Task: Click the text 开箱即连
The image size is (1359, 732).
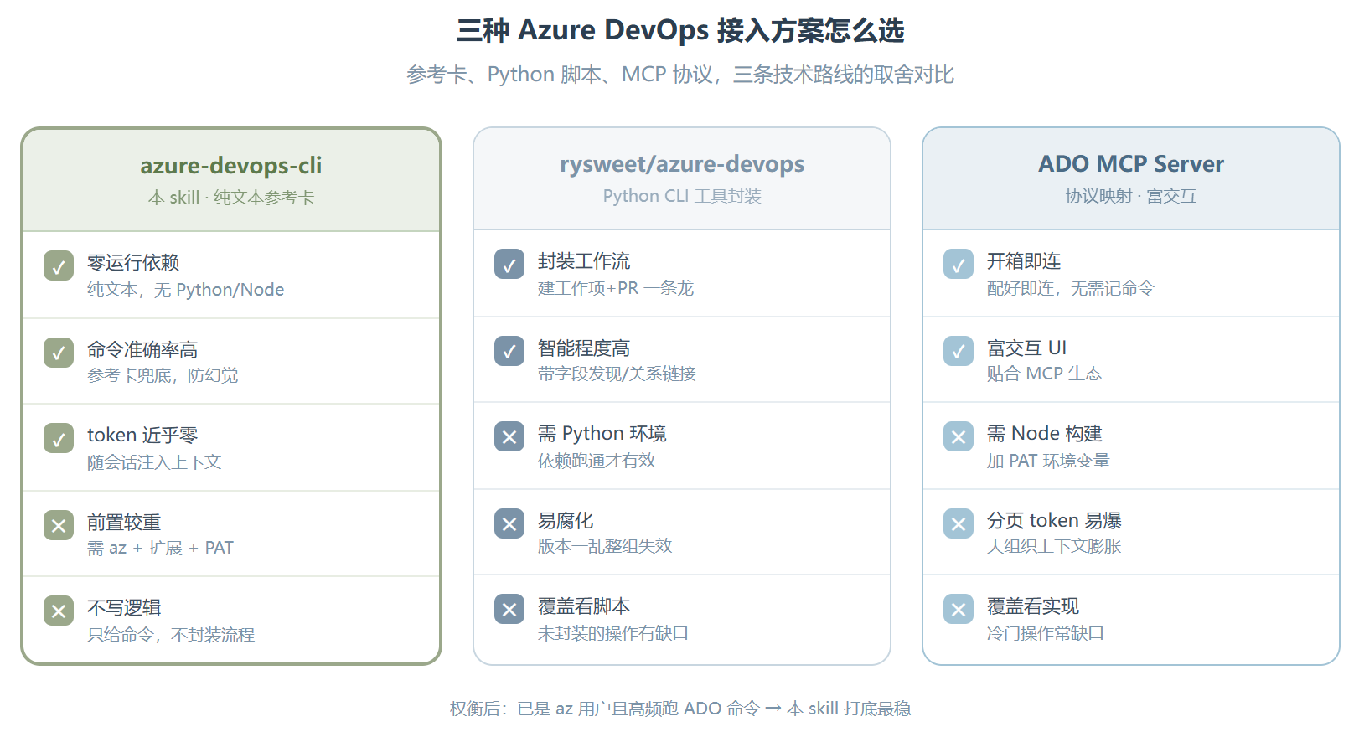Action: point(1024,261)
